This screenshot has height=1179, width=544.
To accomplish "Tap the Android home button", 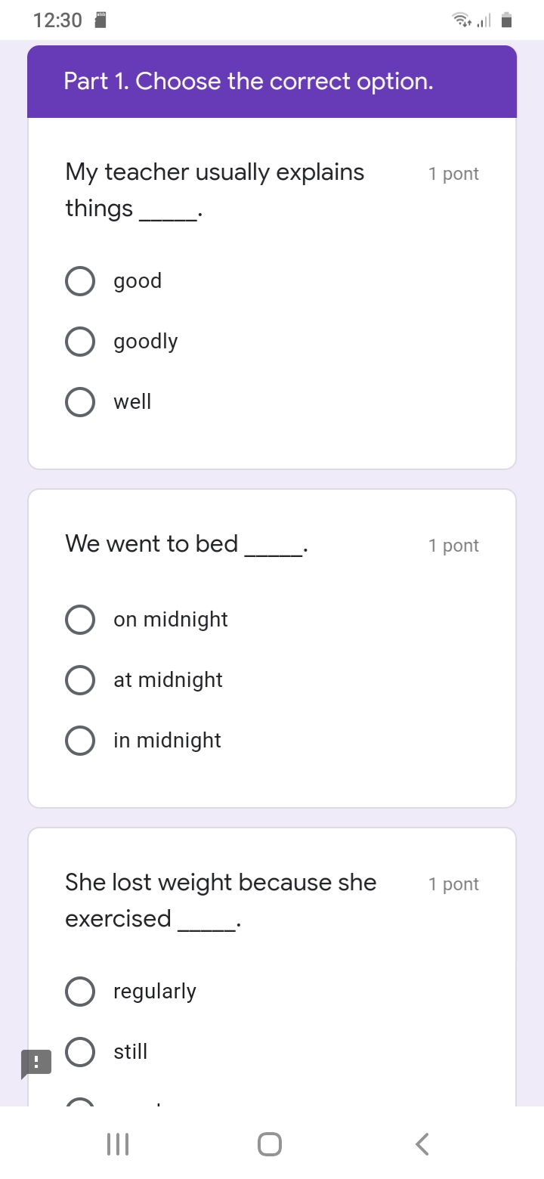I will [x=270, y=1143].
